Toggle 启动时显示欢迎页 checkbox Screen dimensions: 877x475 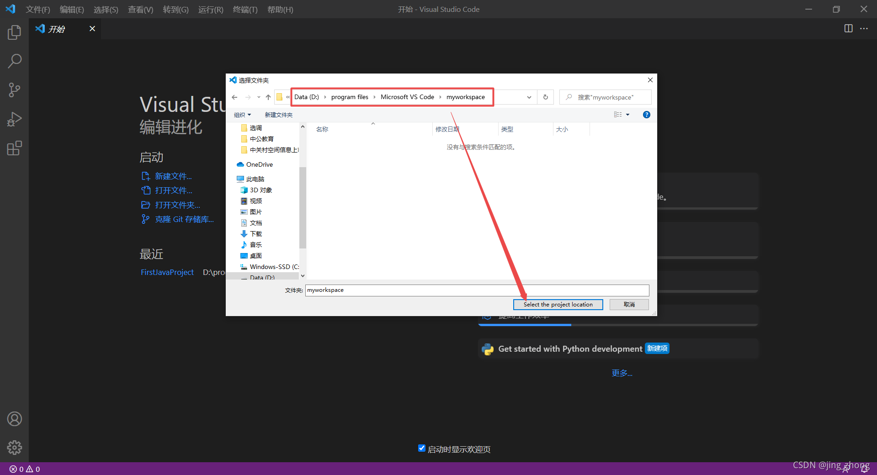click(422, 449)
